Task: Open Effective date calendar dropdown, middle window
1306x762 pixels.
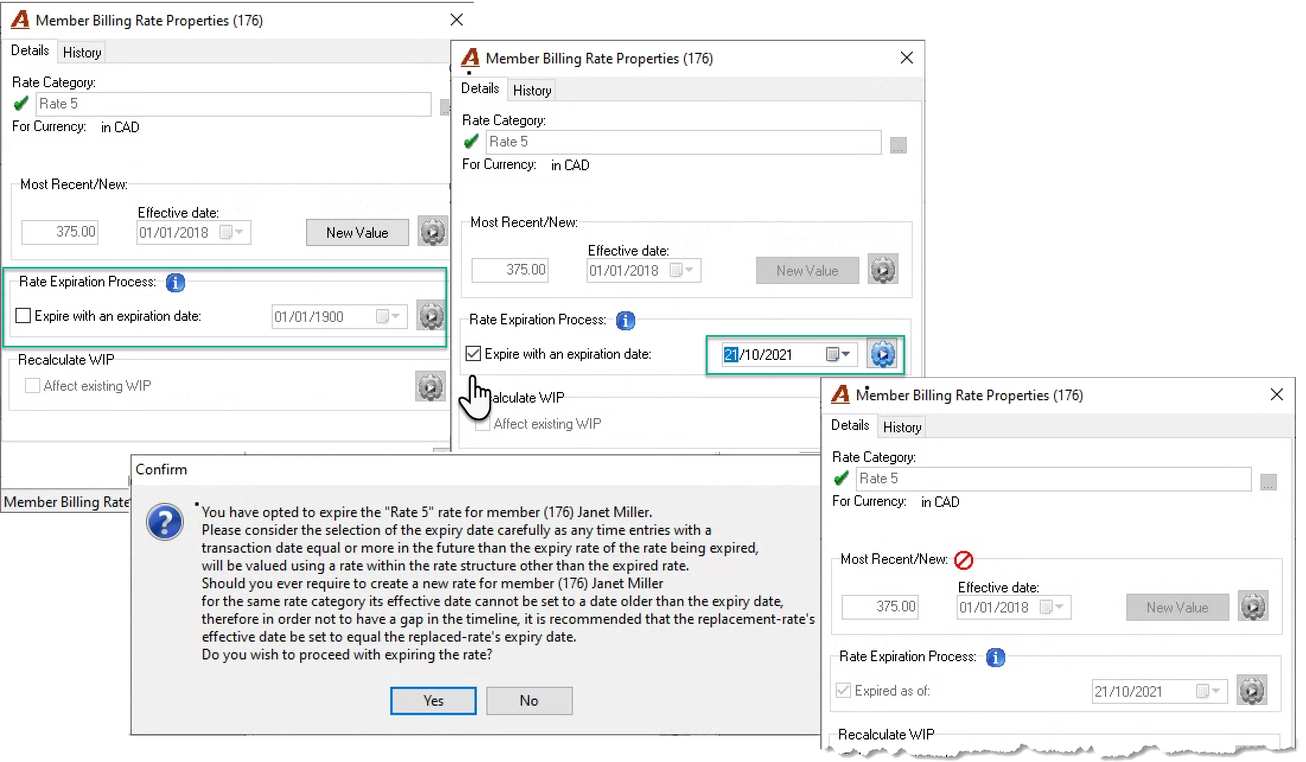Action: 682,270
